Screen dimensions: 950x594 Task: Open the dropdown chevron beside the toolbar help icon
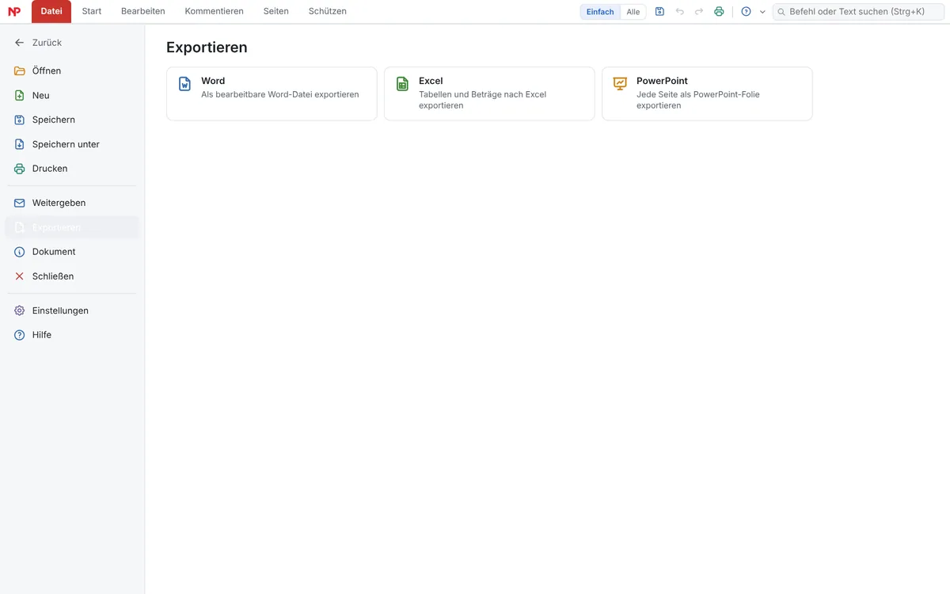point(762,12)
